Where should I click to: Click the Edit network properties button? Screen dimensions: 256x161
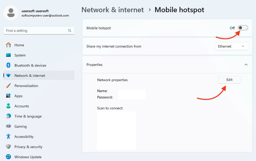(x=229, y=80)
